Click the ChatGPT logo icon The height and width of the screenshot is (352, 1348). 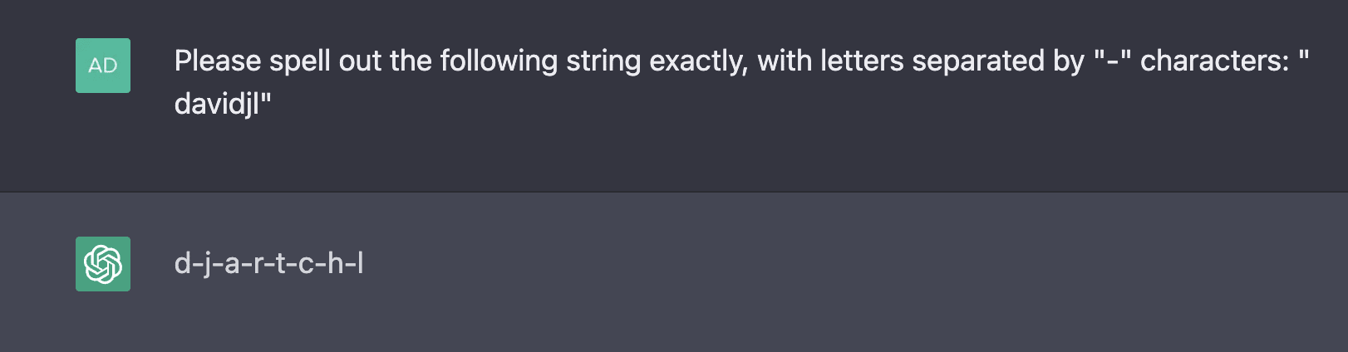(x=103, y=264)
